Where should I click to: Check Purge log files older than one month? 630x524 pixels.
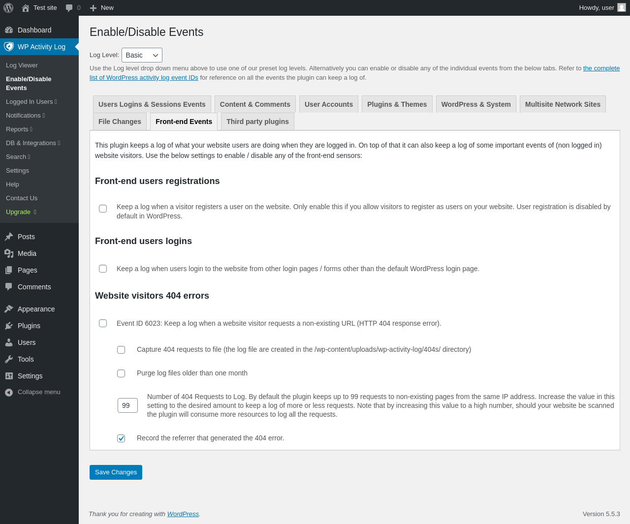point(121,373)
